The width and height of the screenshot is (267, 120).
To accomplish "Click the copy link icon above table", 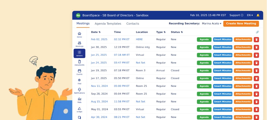I will pos(257,32).
